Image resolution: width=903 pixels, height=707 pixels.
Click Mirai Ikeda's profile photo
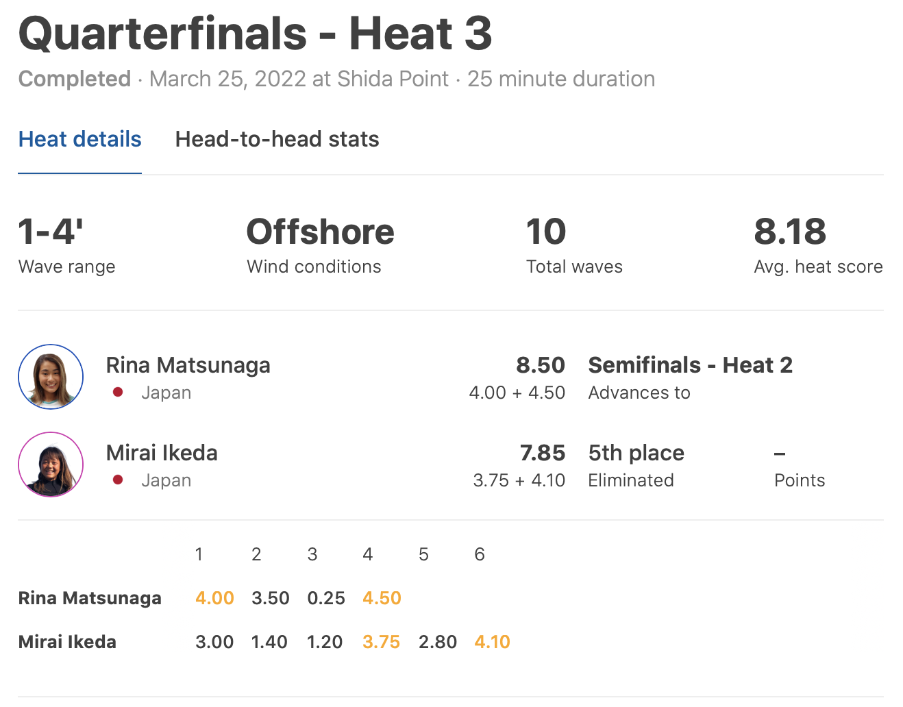(51, 464)
